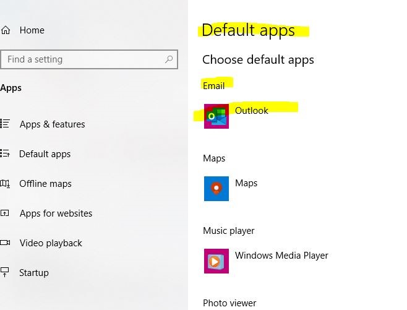Click the Offline maps icon
407x310 pixels.
(x=5, y=184)
